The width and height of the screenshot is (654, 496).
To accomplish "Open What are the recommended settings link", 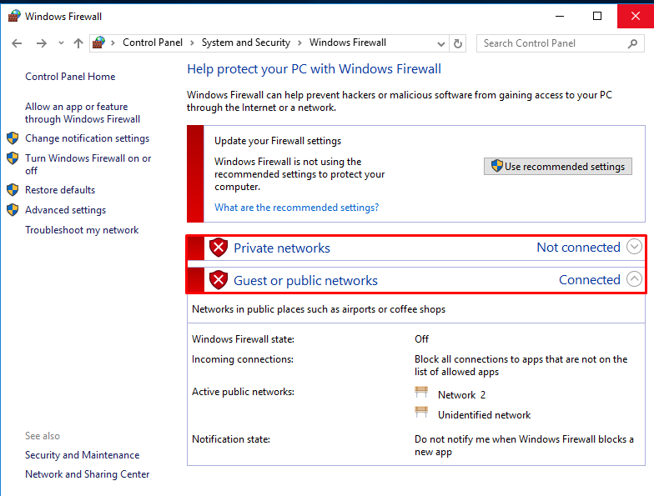I will 297,208.
